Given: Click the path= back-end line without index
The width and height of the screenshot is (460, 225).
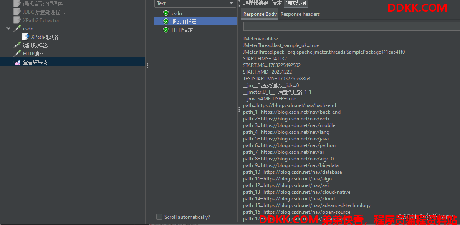Looking at the screenshot, I should coord(290,105).
